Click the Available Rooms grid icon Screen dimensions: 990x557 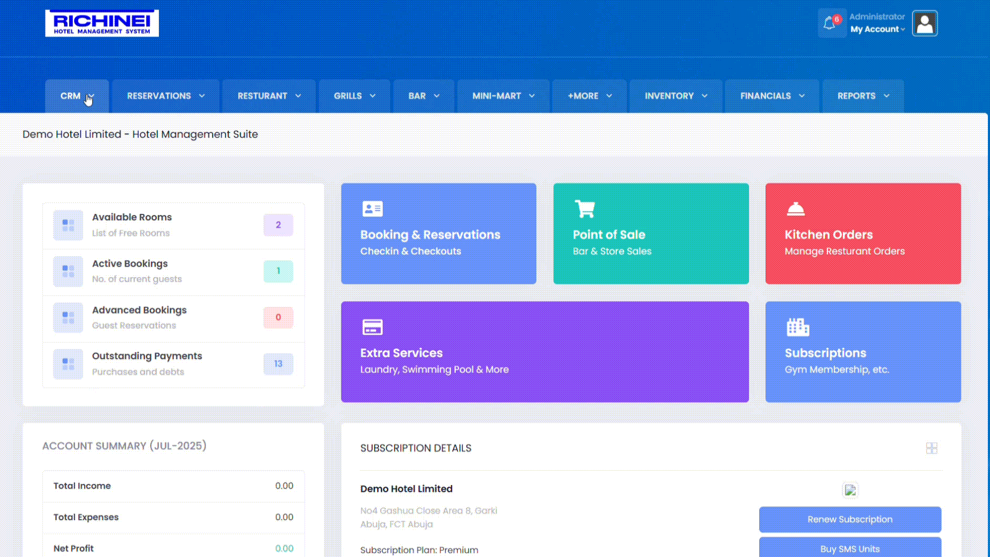point(68,225)
